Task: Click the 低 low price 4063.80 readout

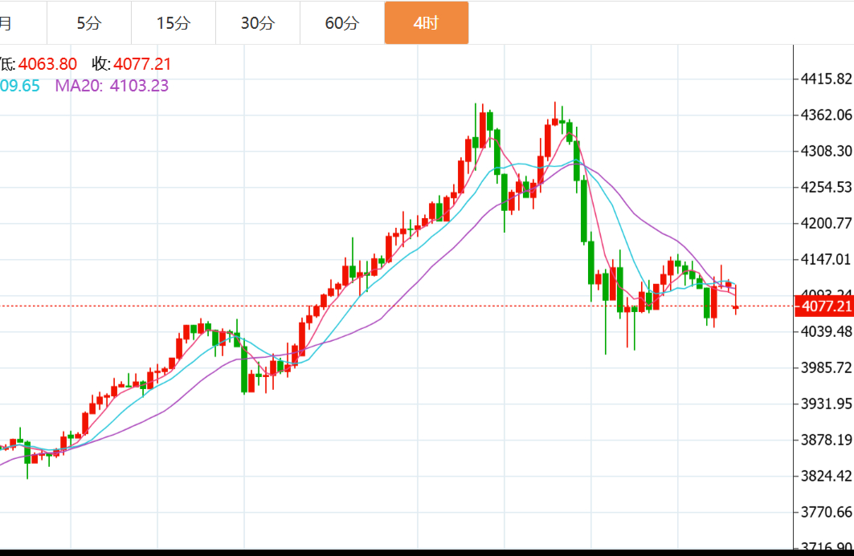Action: 39,64
